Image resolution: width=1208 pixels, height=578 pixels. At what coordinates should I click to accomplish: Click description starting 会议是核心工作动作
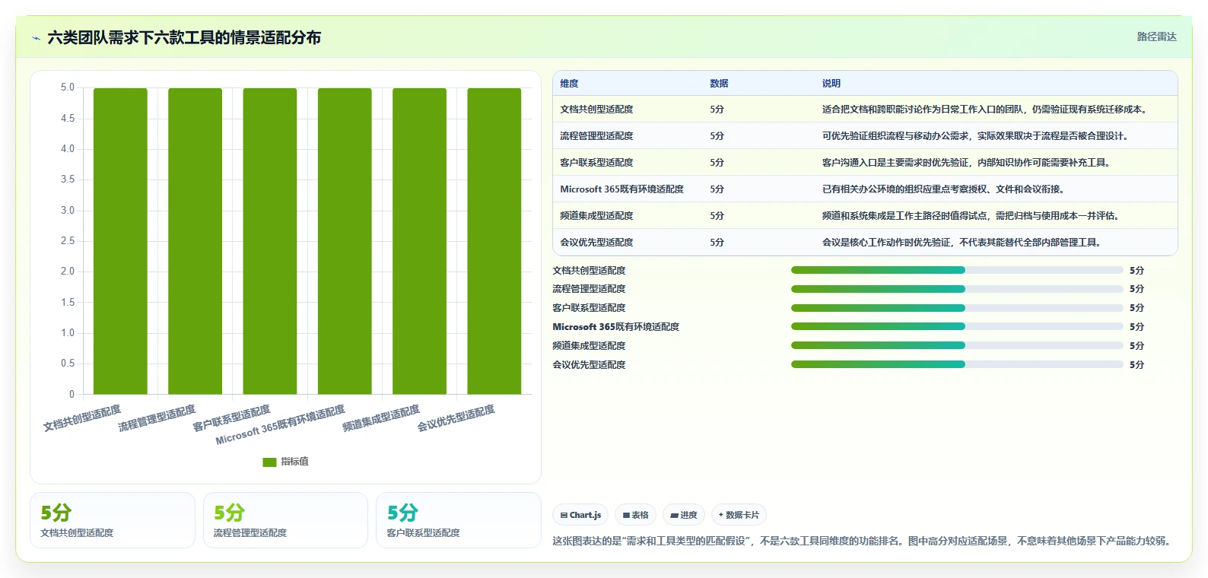[962, 243]
